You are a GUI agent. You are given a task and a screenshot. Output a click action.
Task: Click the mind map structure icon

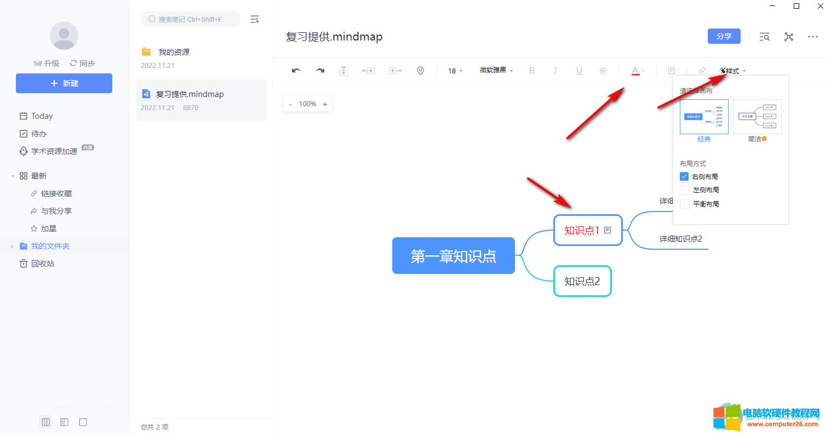[789, 37]
